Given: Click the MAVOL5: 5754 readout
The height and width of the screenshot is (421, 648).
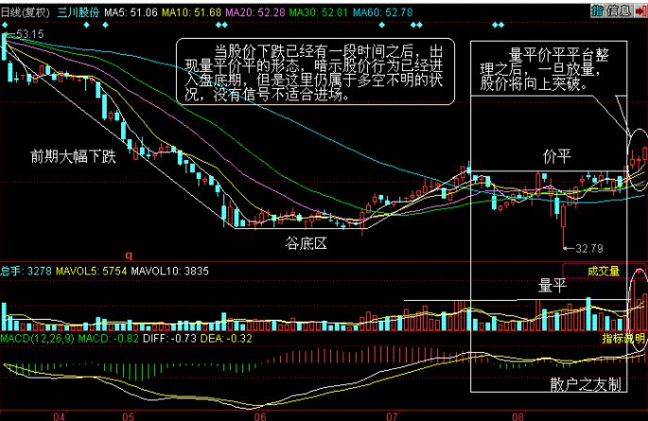Looking at the screenshot, I should pyautogui.click(x=91, y=271).
